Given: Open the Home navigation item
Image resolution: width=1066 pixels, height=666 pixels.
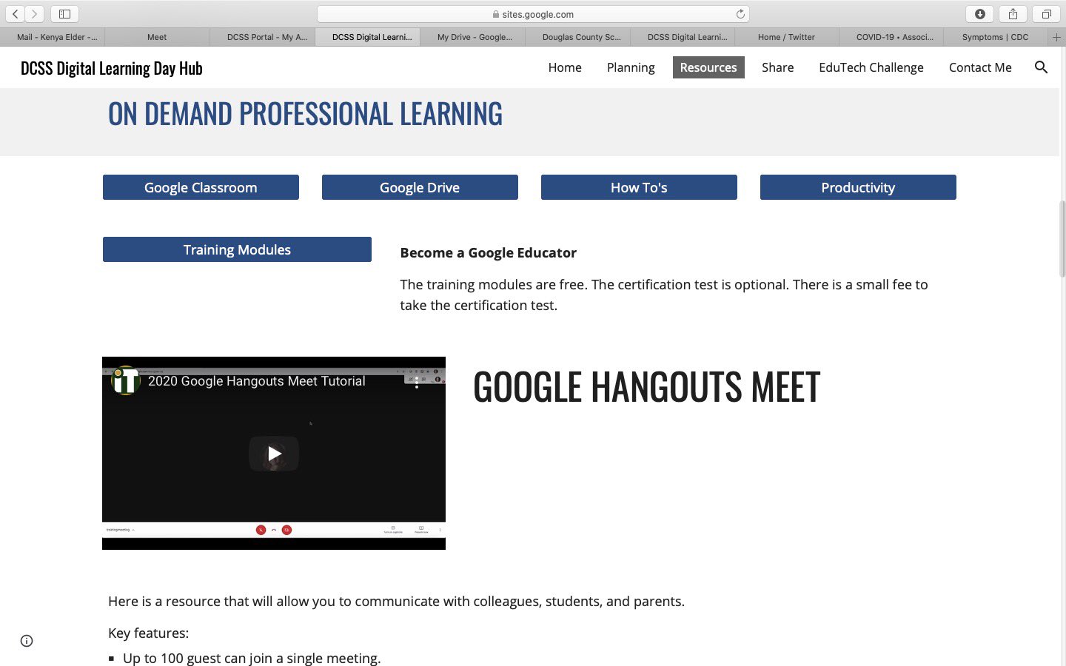Looking at the screenshot, I should [565, 67].
